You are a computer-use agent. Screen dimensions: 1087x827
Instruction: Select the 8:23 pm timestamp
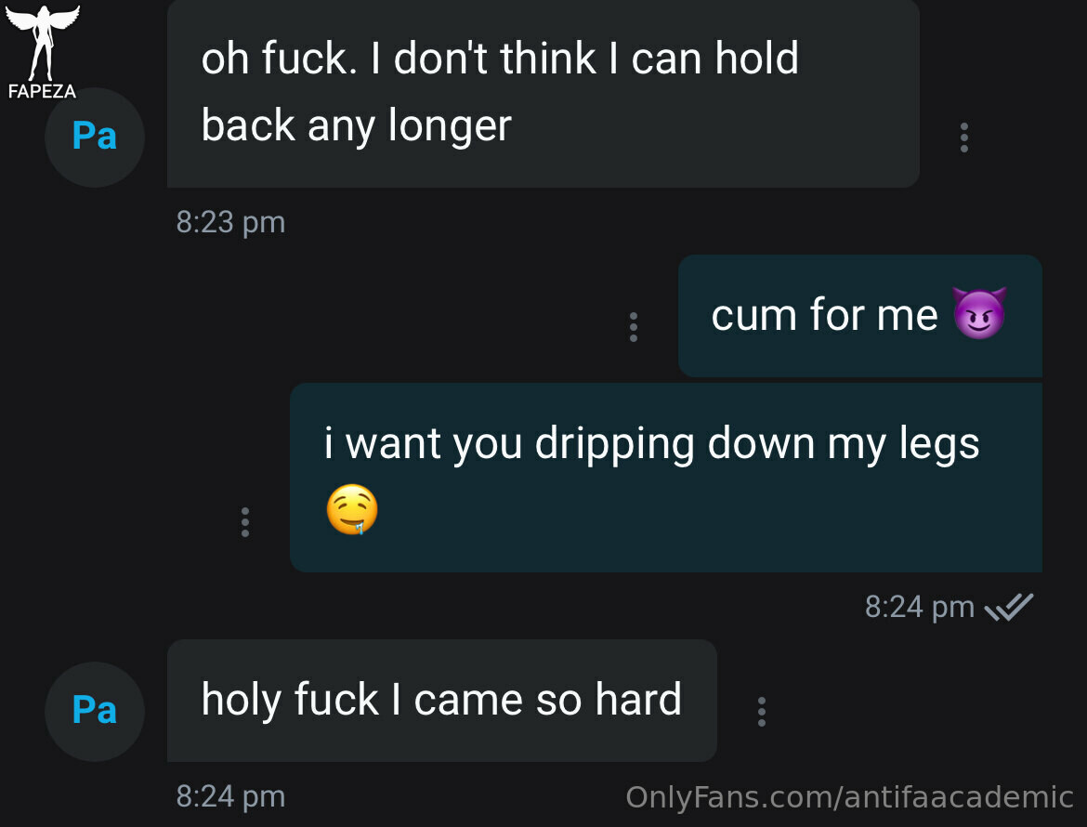click(x=230, y=222)
